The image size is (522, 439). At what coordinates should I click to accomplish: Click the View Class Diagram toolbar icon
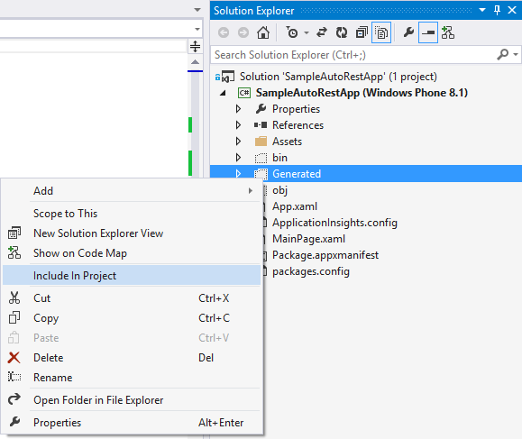(448, 32)
